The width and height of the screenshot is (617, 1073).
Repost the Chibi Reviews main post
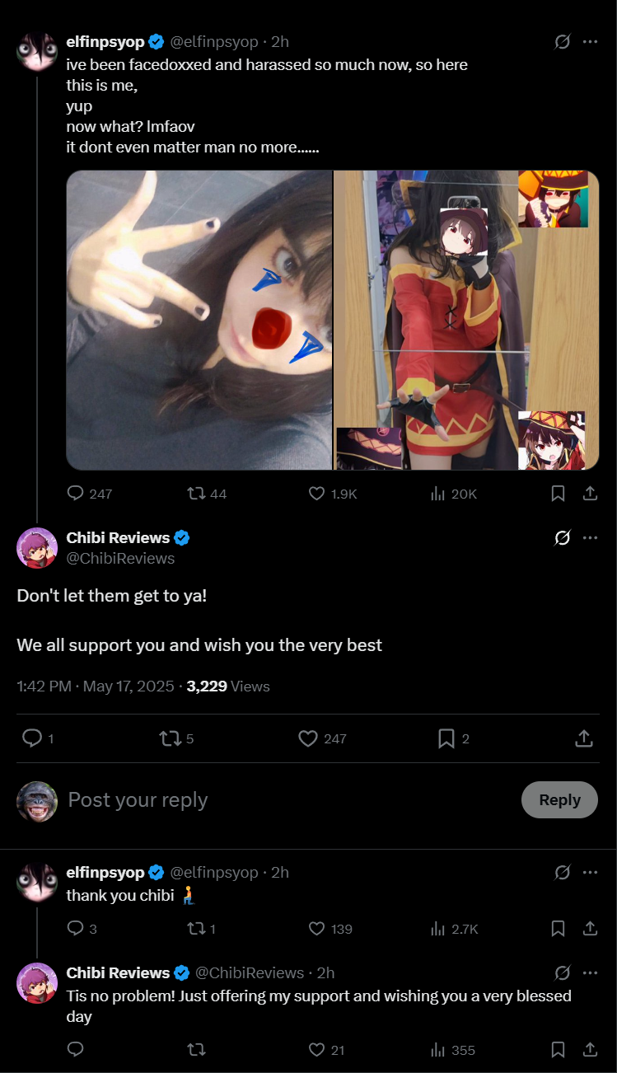click(170, 738)
